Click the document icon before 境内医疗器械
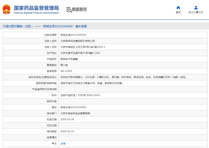 (4, 26)
